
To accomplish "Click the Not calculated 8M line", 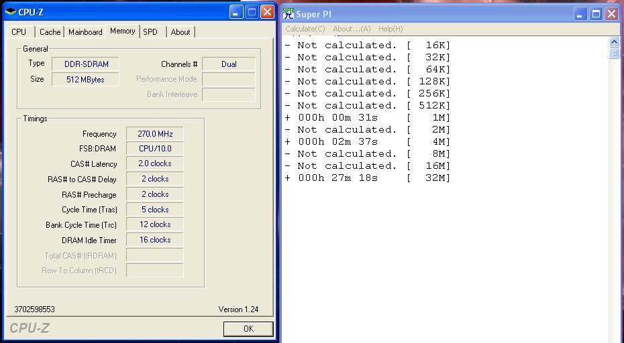I will [367, 154].
